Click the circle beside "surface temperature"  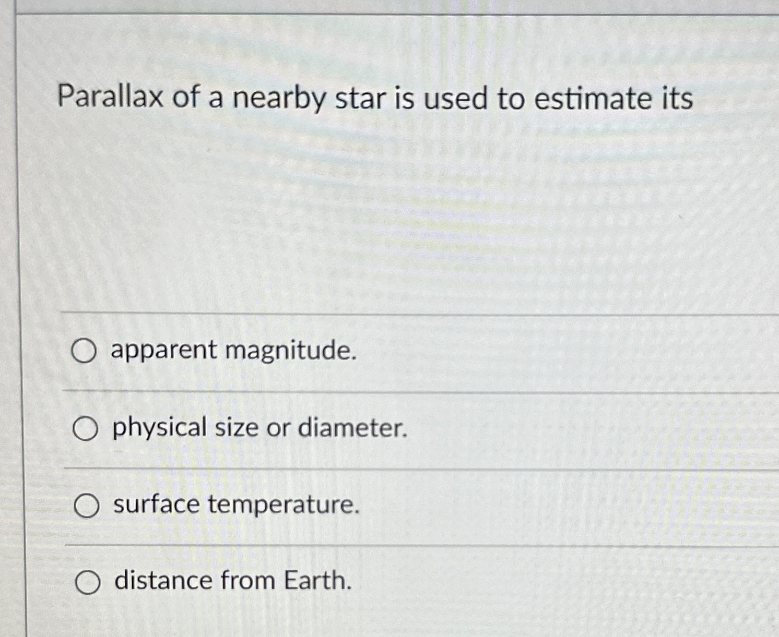pos(86,504)
